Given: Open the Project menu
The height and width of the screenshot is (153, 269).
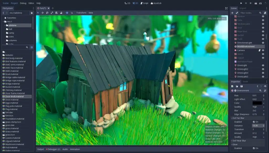Looking at the screenshot, I should coord(14,3).
